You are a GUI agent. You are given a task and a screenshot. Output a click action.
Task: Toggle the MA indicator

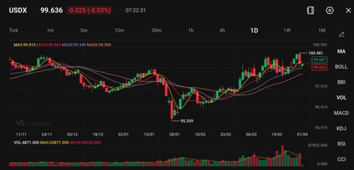(x=341, y=51)
